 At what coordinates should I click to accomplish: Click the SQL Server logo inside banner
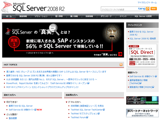point(19,31)
